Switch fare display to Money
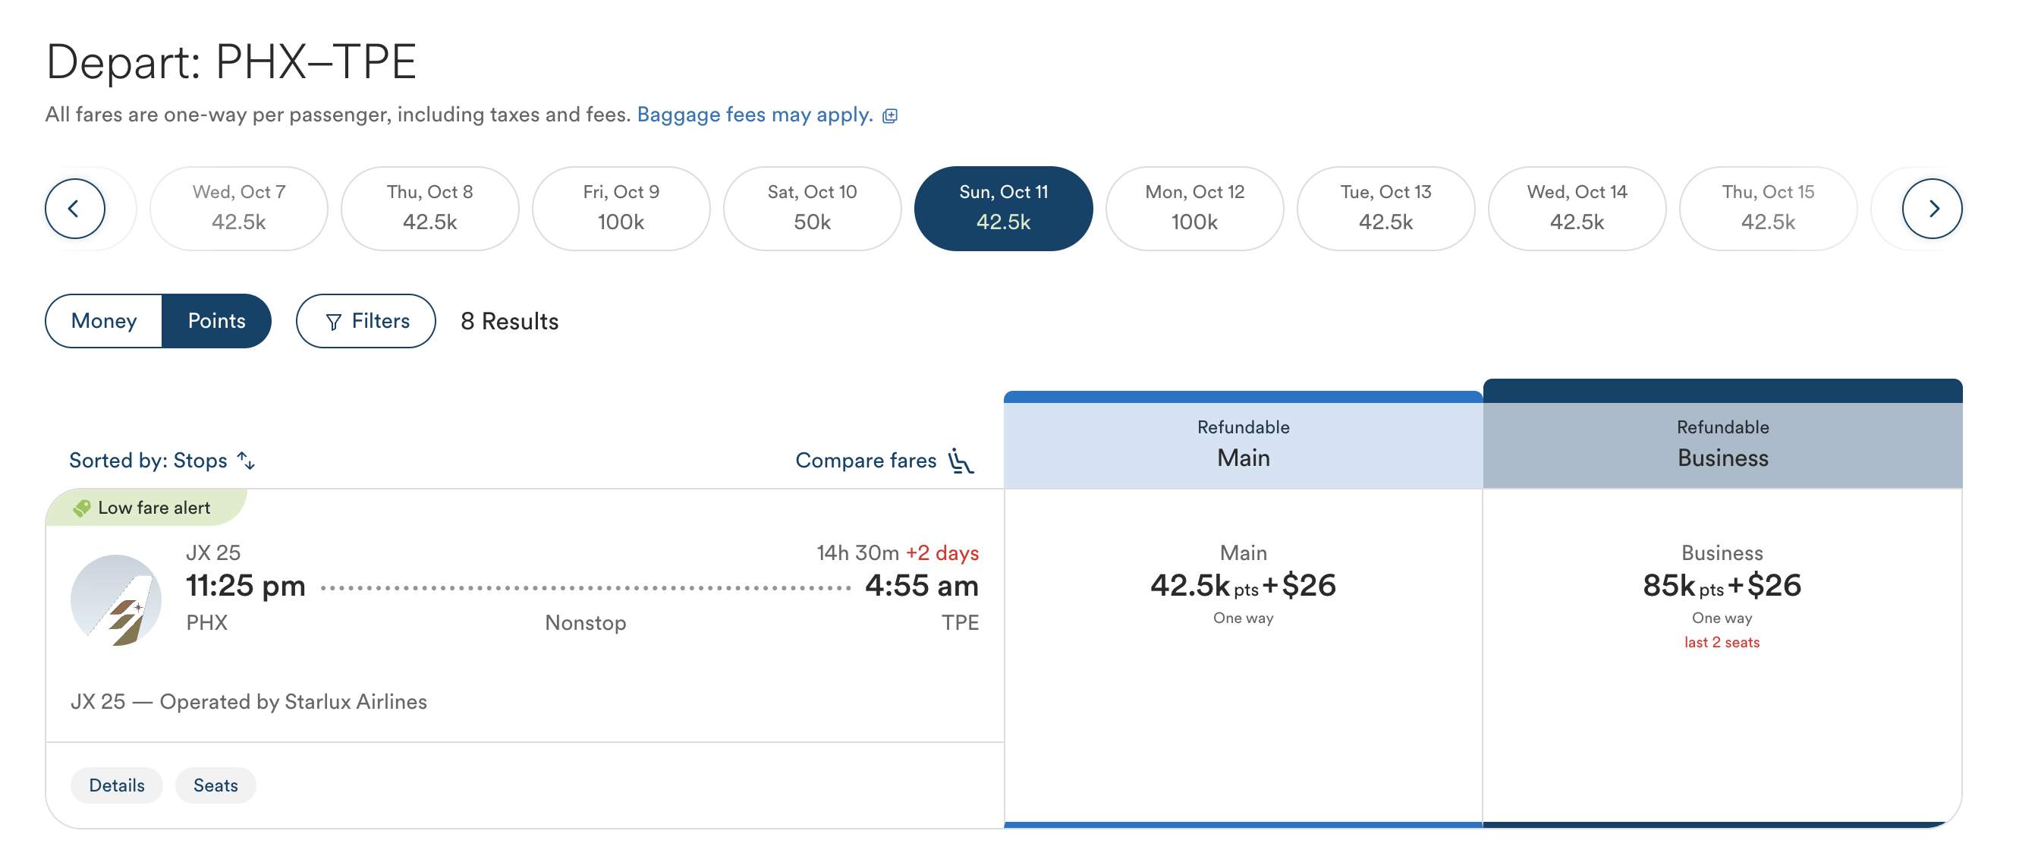This screenshot has width=2038, height=856. click(104, 320)
